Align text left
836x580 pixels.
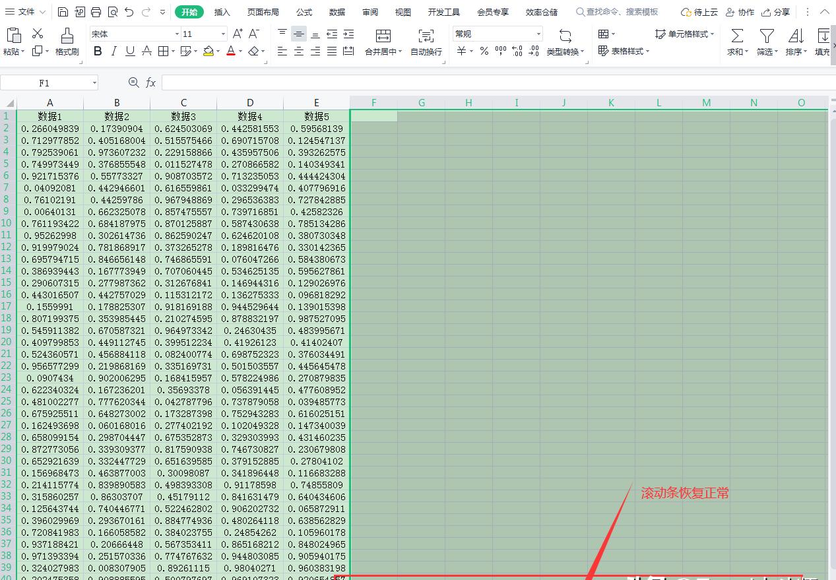[282, 51]
